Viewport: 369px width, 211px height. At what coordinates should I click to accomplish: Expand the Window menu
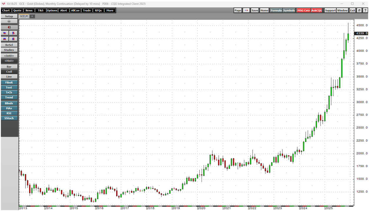[342, 11]
